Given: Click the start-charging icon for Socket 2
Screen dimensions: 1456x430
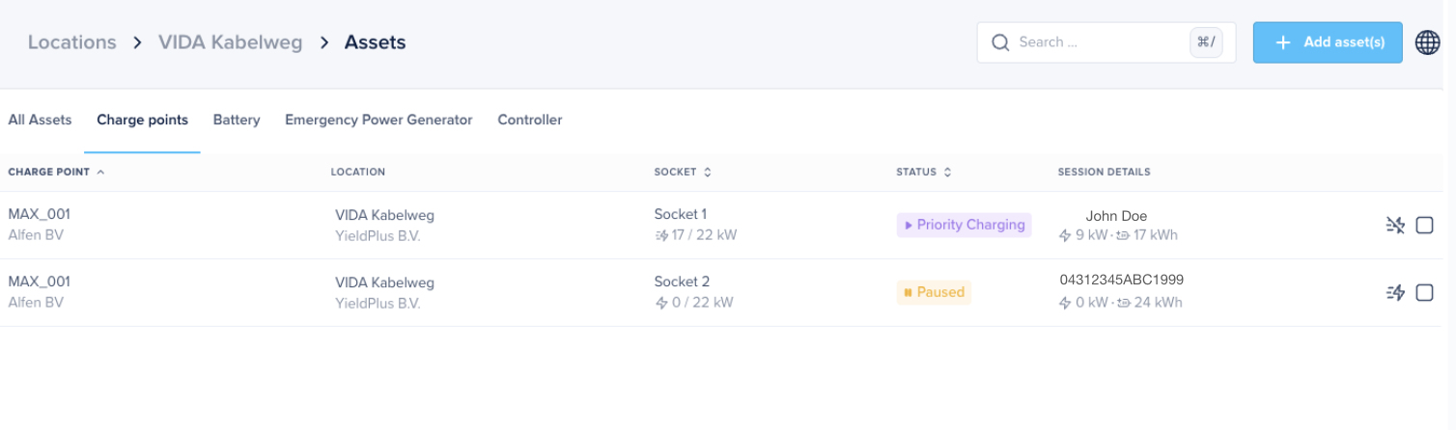Looking at the screenshot, I should 1395,293.
